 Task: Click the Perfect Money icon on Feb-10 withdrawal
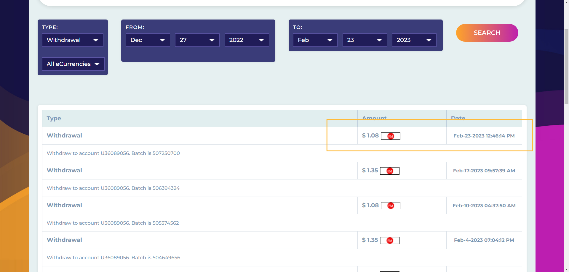[391, 206]
